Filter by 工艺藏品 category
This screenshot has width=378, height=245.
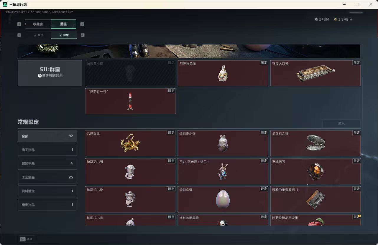pyautogui.click(x=47, y=177)
